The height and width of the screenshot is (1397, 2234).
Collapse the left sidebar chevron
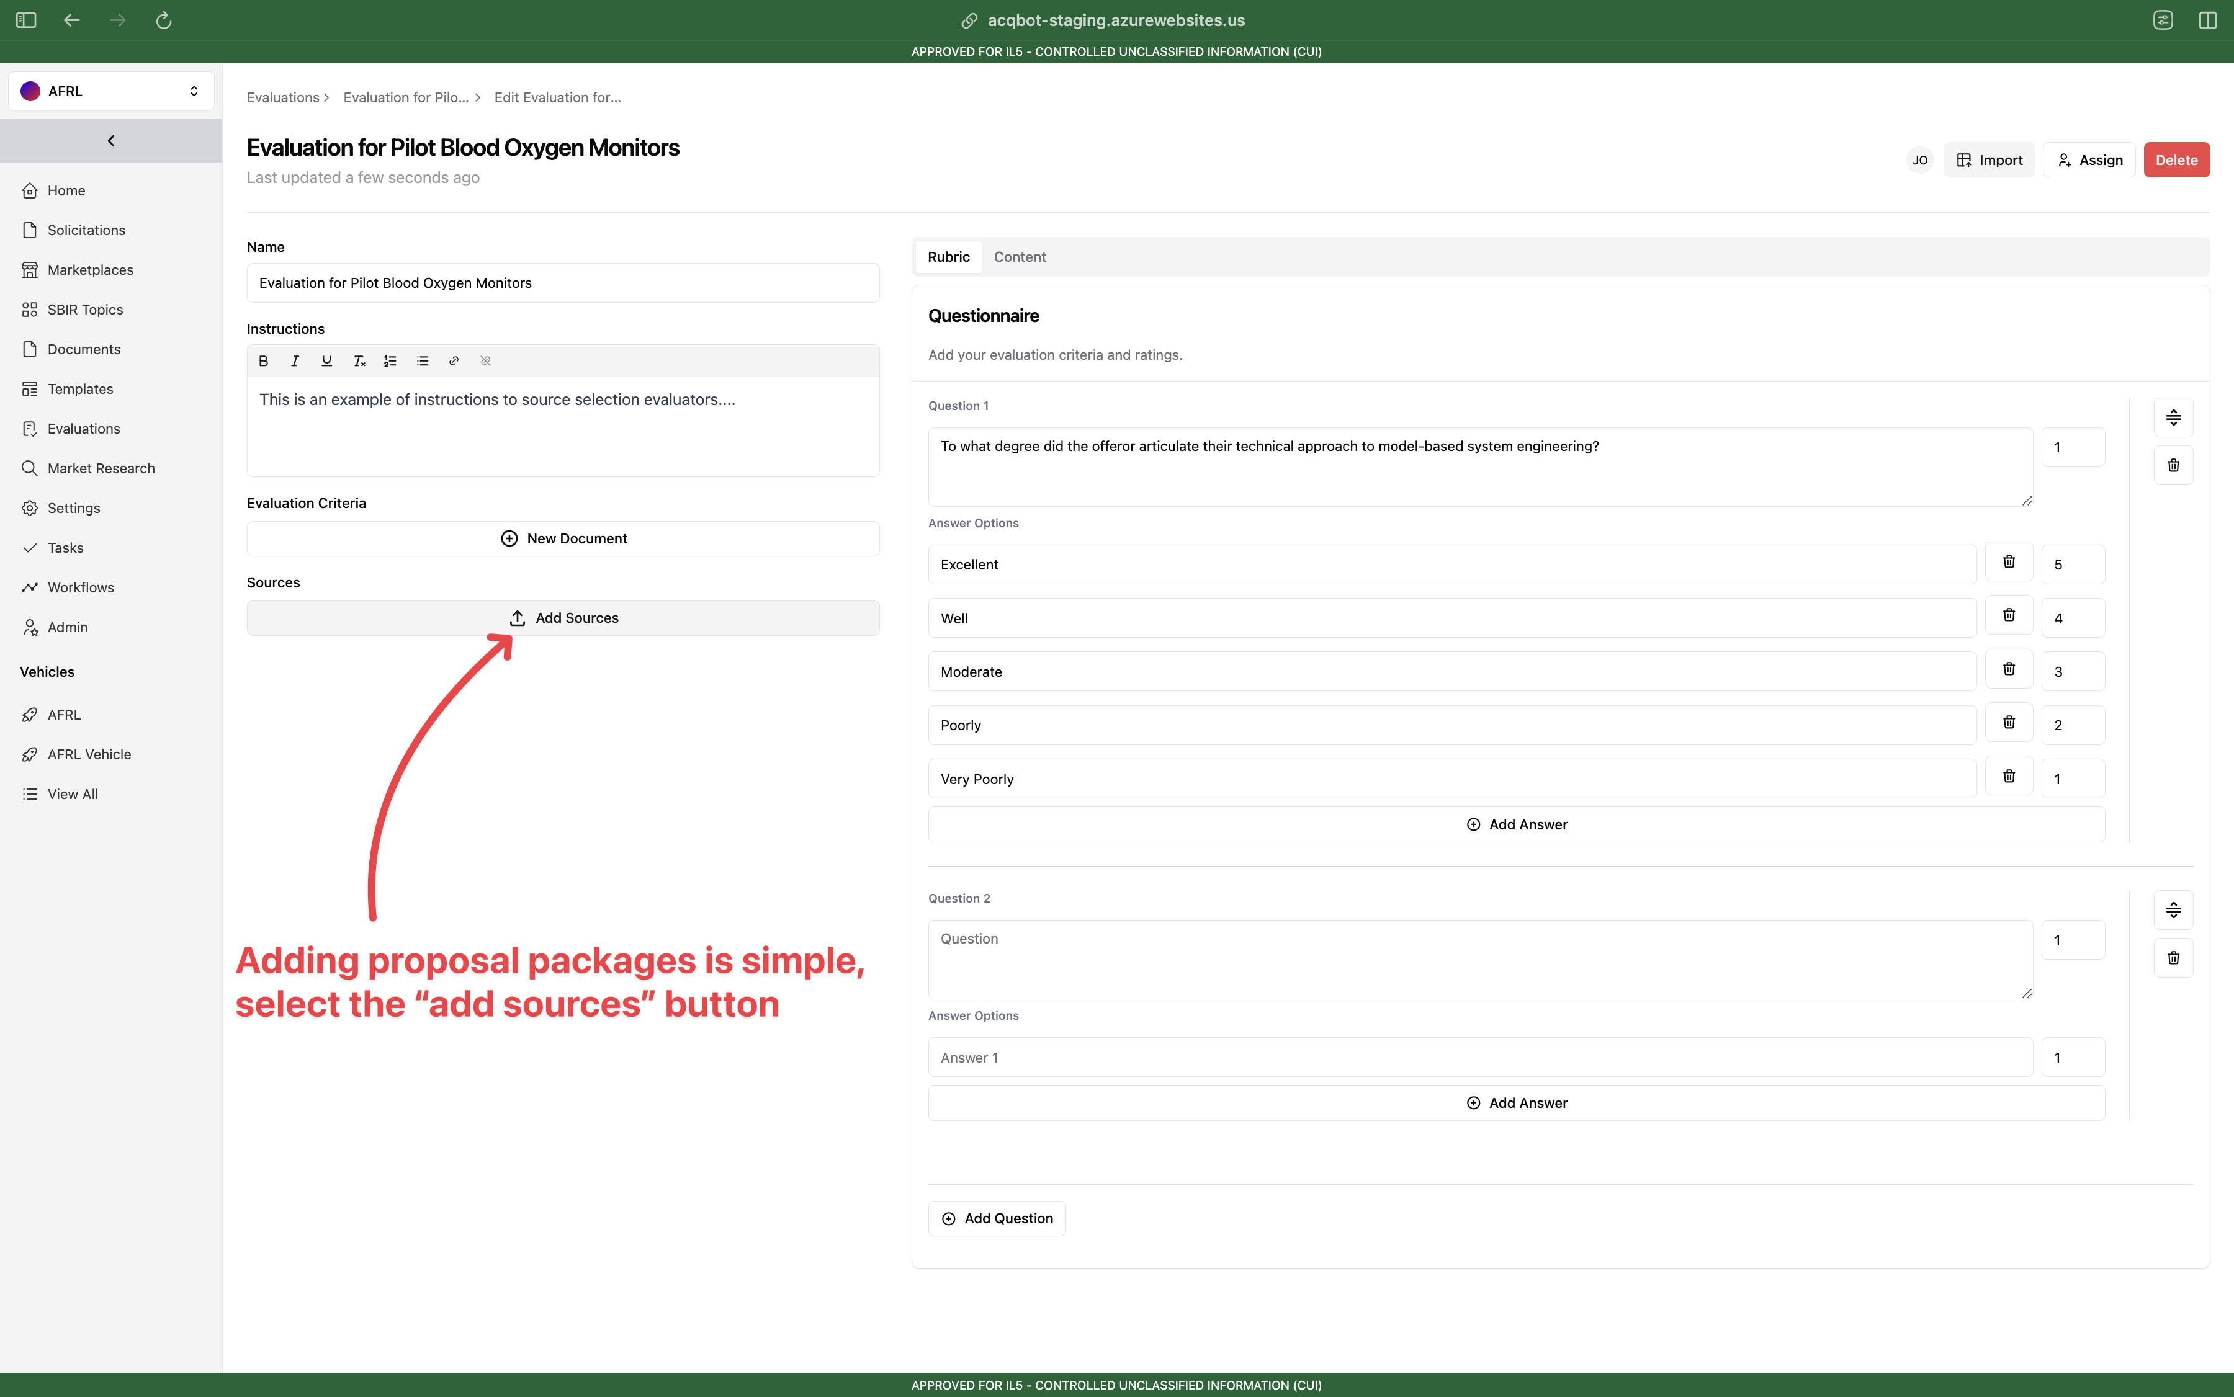(x=111, y=140)
